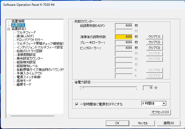Open 清掃周期設定 item

coord(26,55)
